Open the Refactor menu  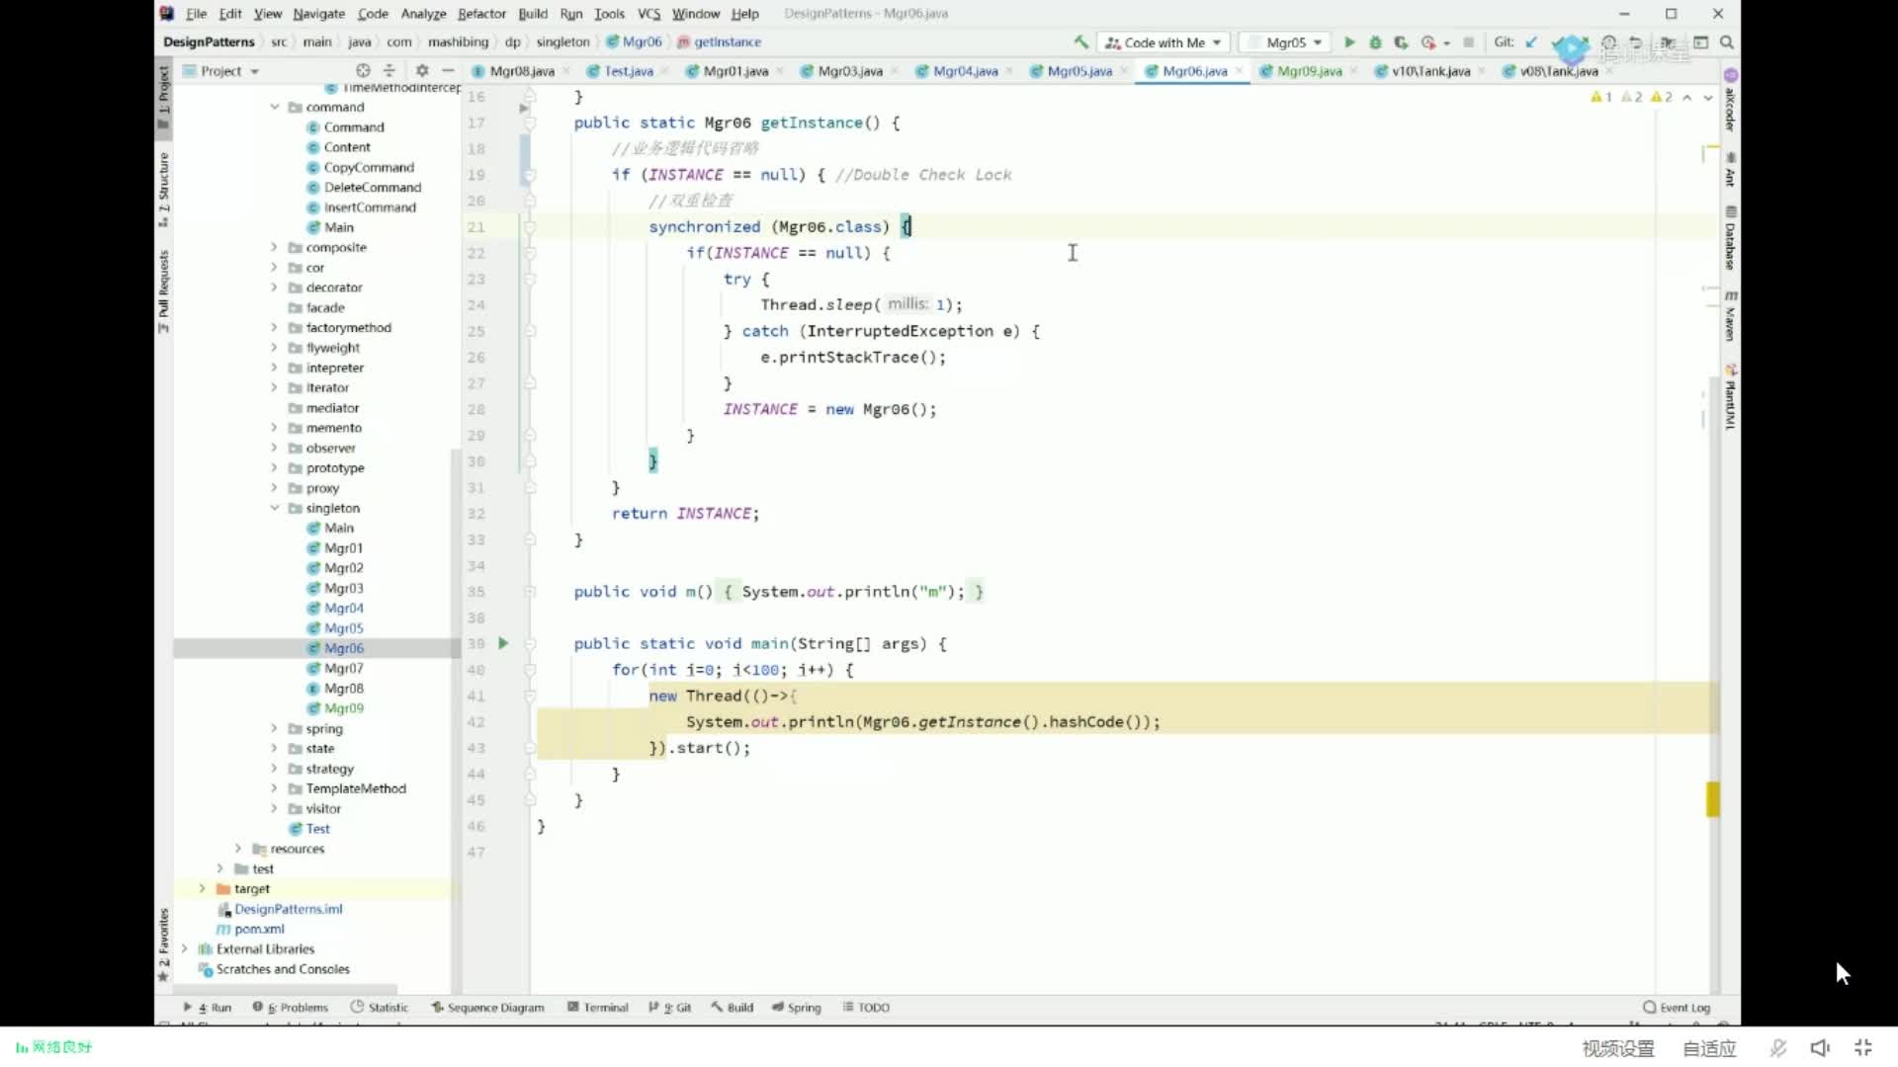pyautogui.click(x=481, y=14)
